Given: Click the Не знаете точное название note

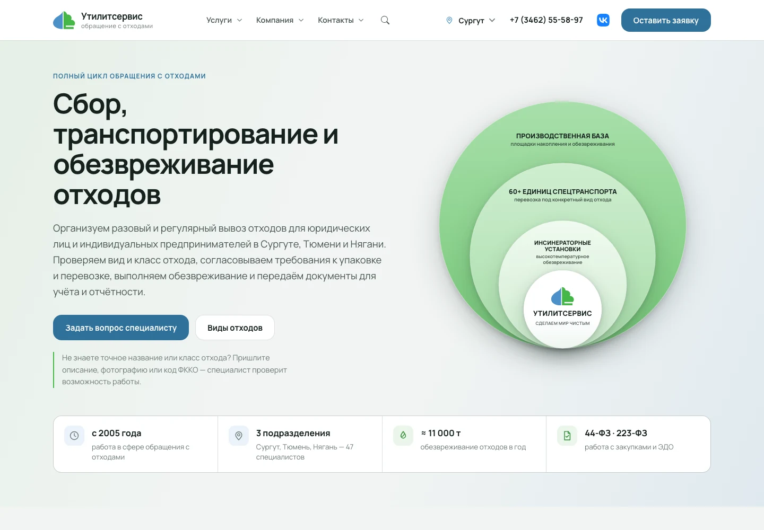Looking at the screenshot, I should pos(175,370).
